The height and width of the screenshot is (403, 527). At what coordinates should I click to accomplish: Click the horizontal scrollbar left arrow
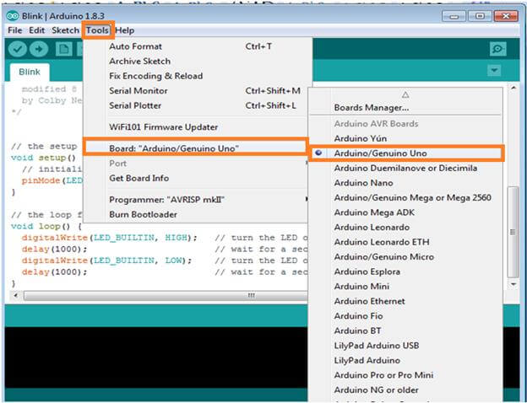[x=16, y=296]
